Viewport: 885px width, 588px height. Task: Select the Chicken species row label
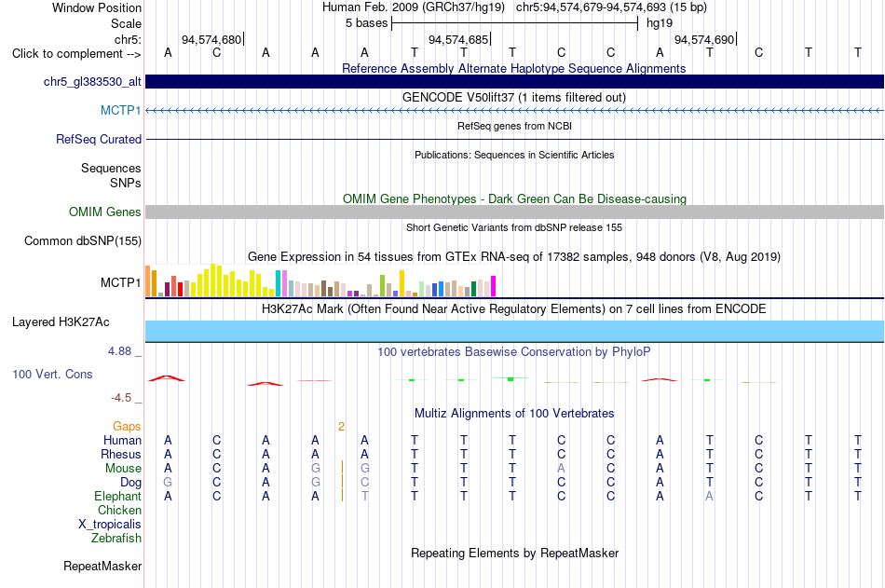point(119,510)
